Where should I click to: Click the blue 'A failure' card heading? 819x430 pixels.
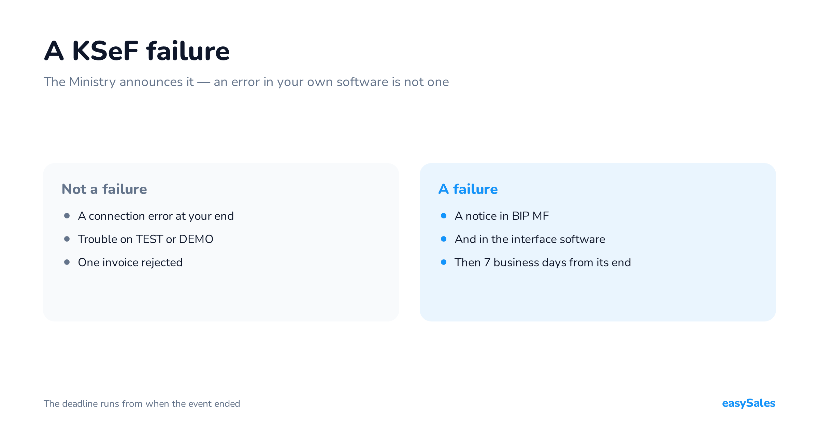[468, 189]
